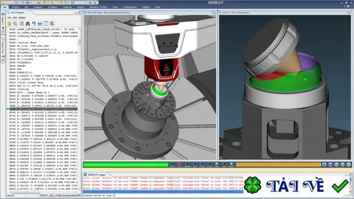Pause the simulation
354x199 pixels.
(336, 165)
